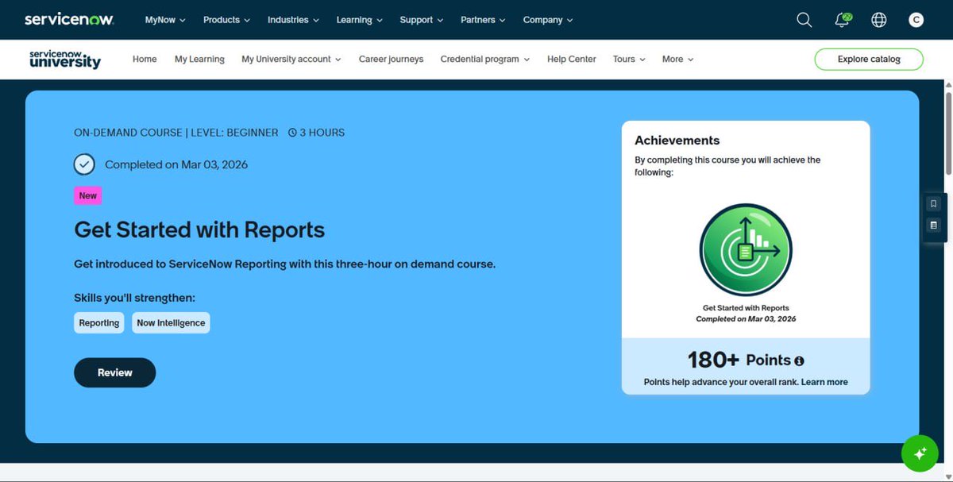Click 'Skills you'll strengthen:' label
Screen dimensions: 953x482
pos(134,298)
